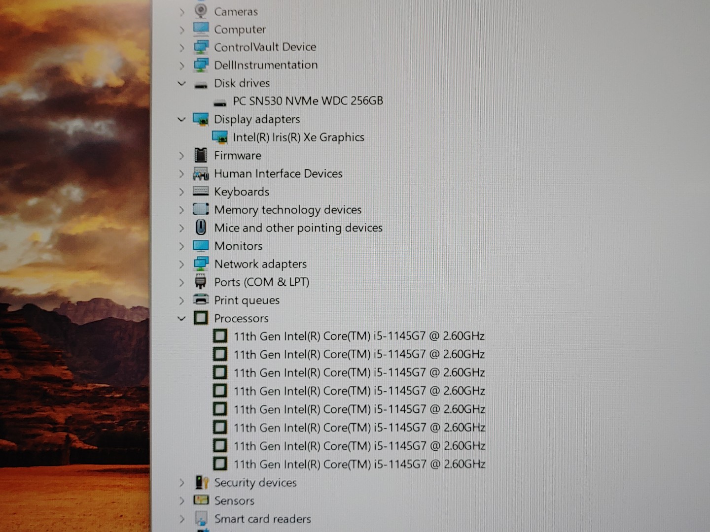Select the Network adapters icon
The width and height of the screenshot is (710, 532).
[201, 264]
